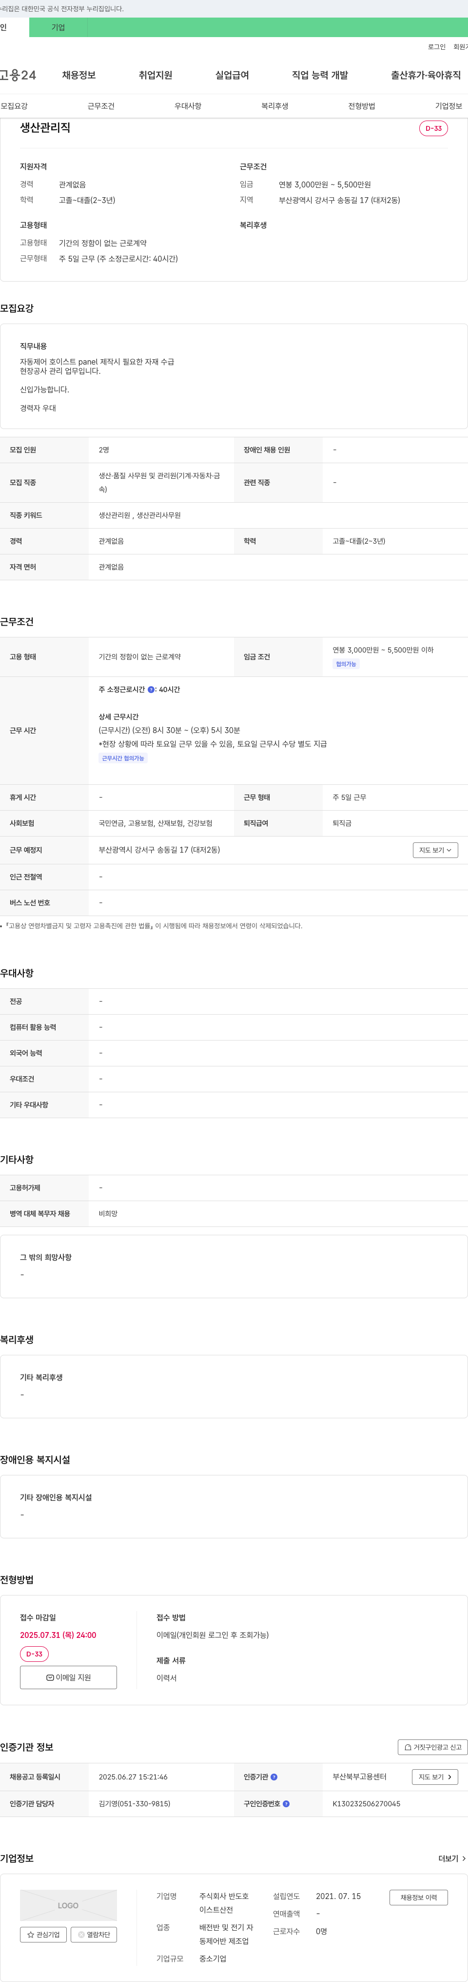Open 지도 보기 for 부산북부고용센터
The height and width of the screenshot is (1982, 468).
point(436,1777)
